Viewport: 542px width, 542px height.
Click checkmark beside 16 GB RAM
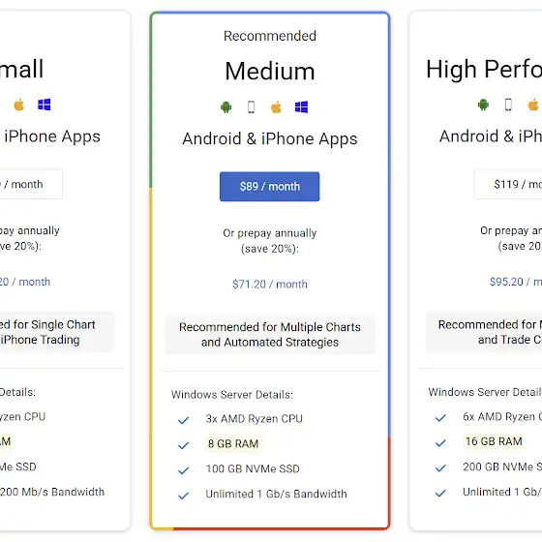click(x=440, y=442)
